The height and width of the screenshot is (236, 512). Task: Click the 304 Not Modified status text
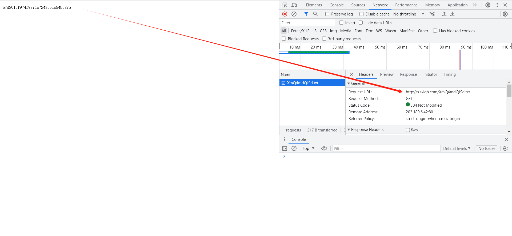pos(426,105)
